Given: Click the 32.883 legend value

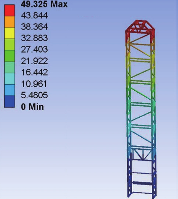Looking at the screenshot, I should coord(34,38).
